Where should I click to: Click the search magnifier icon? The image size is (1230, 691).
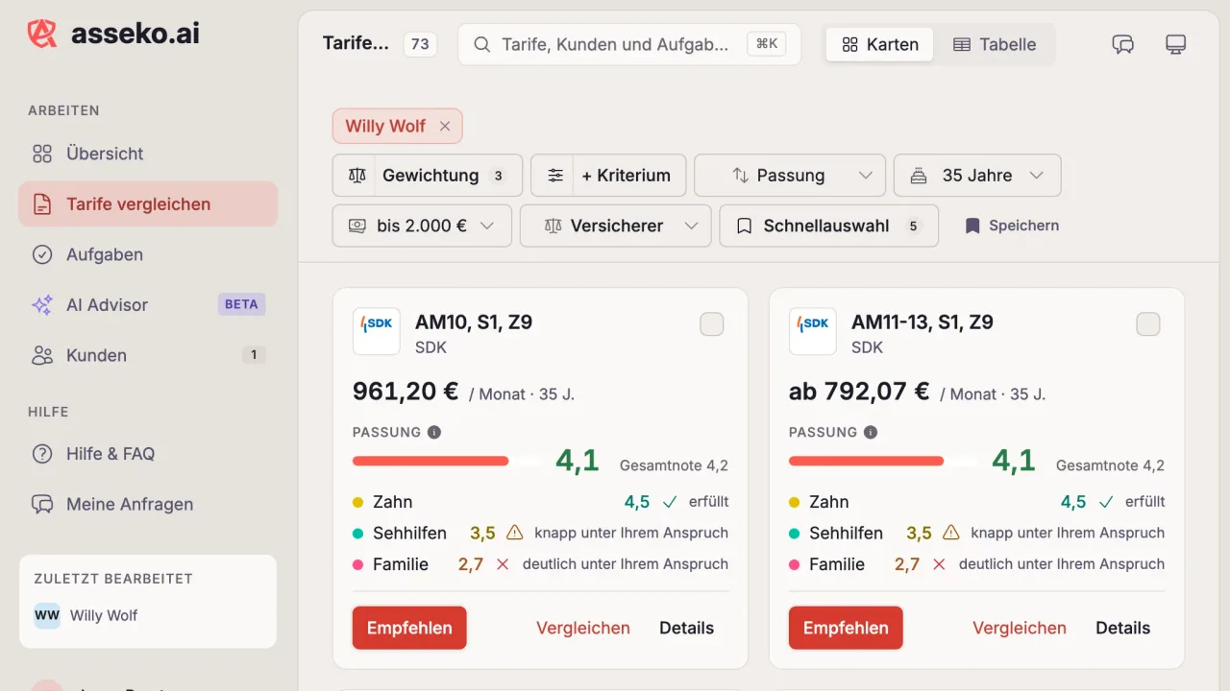click(483, 44)
